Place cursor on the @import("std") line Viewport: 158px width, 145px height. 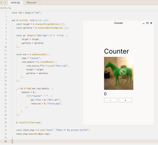[x=27, y=13]
